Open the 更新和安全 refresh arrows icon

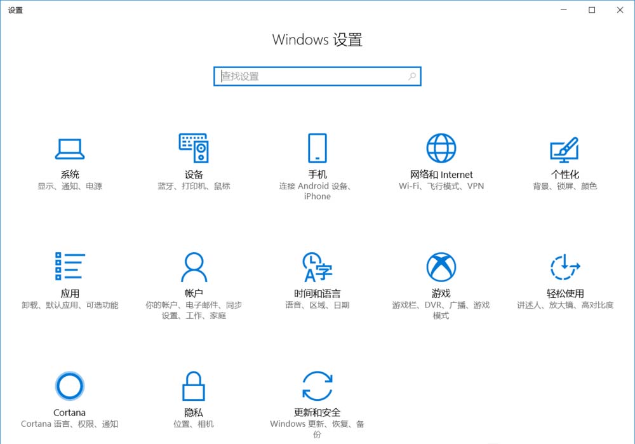tap(317, 386)
